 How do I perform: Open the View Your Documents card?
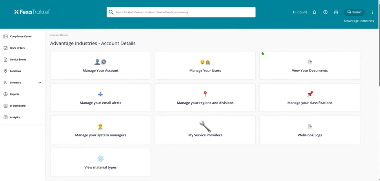pyautogui.click(x=310, y=65)
